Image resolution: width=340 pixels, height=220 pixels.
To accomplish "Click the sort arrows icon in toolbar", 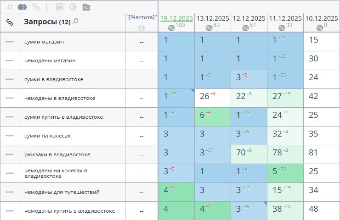I will point(10,7).
